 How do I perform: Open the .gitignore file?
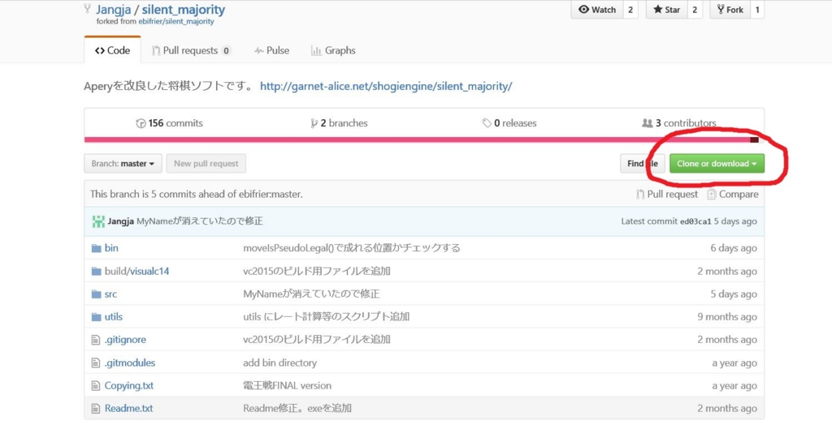point(125,340)
